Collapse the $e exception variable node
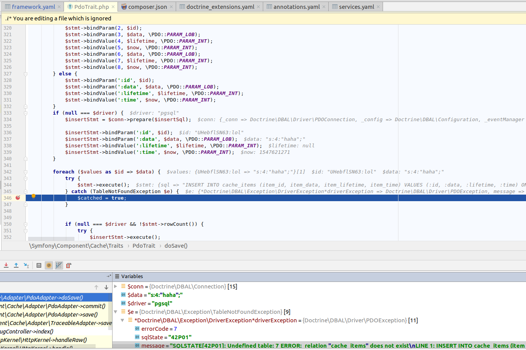Viewport: 526px width, 350px height. coord(115,312)
